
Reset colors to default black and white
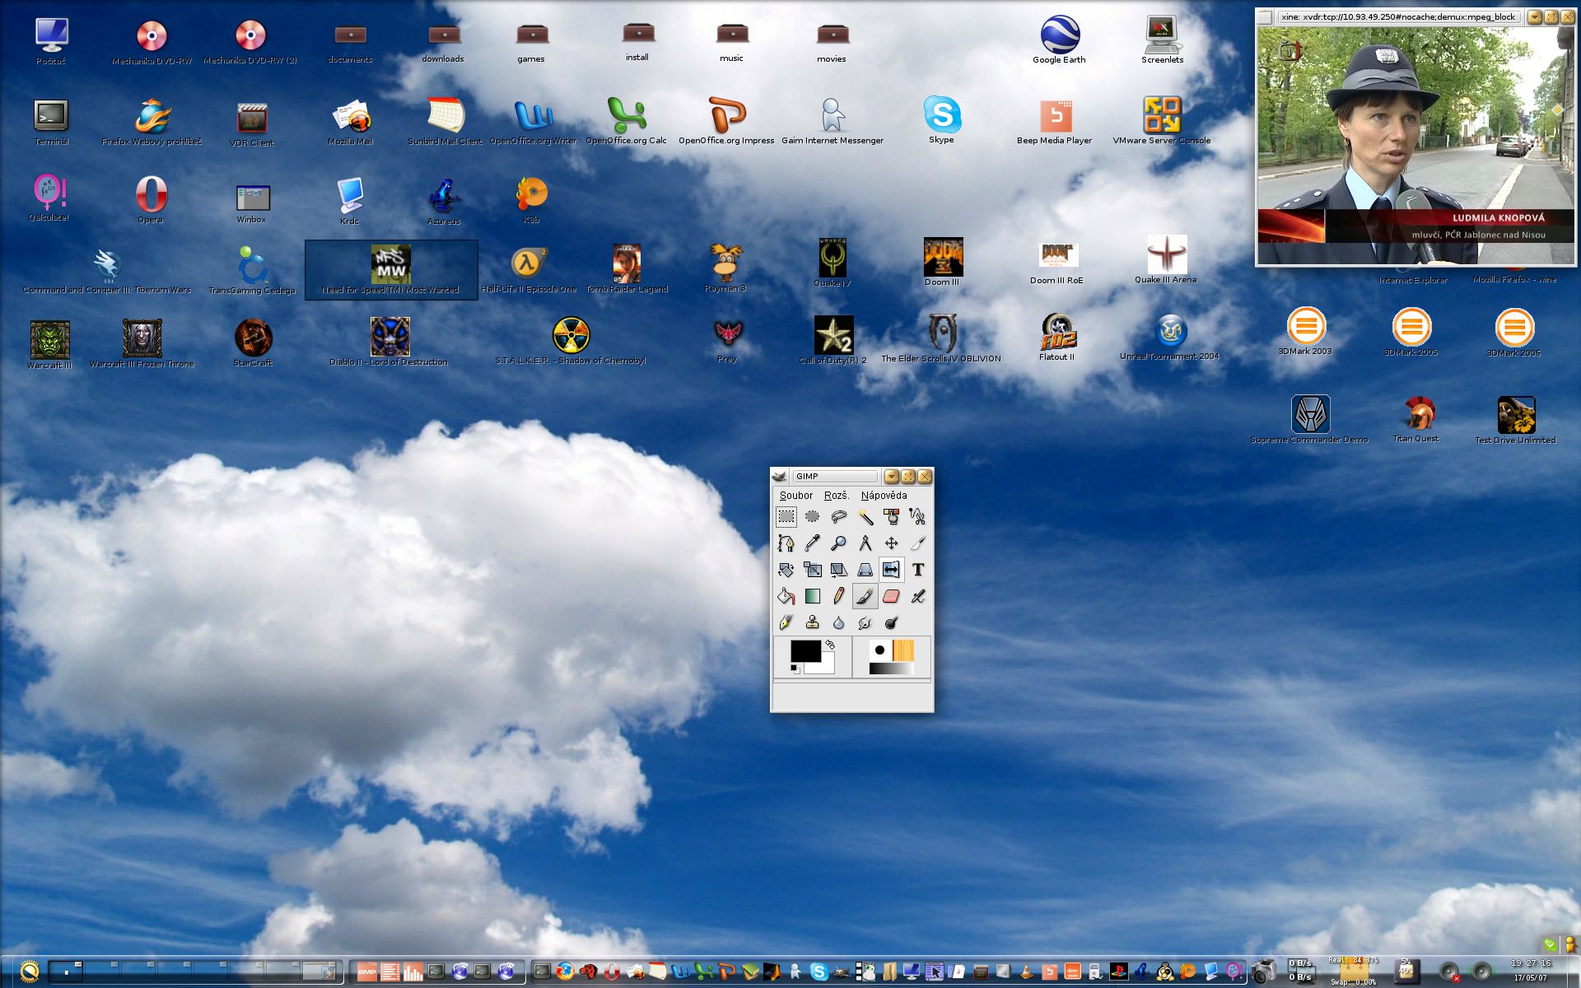[x=795, y=669]
